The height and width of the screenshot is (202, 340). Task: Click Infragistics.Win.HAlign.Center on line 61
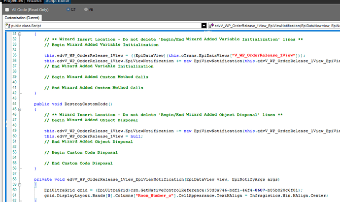(x=288, y=196)
